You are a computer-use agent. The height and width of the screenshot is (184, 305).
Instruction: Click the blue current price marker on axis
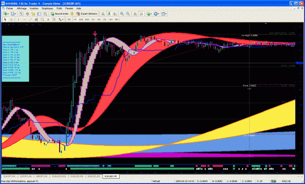tap(299, 63)
